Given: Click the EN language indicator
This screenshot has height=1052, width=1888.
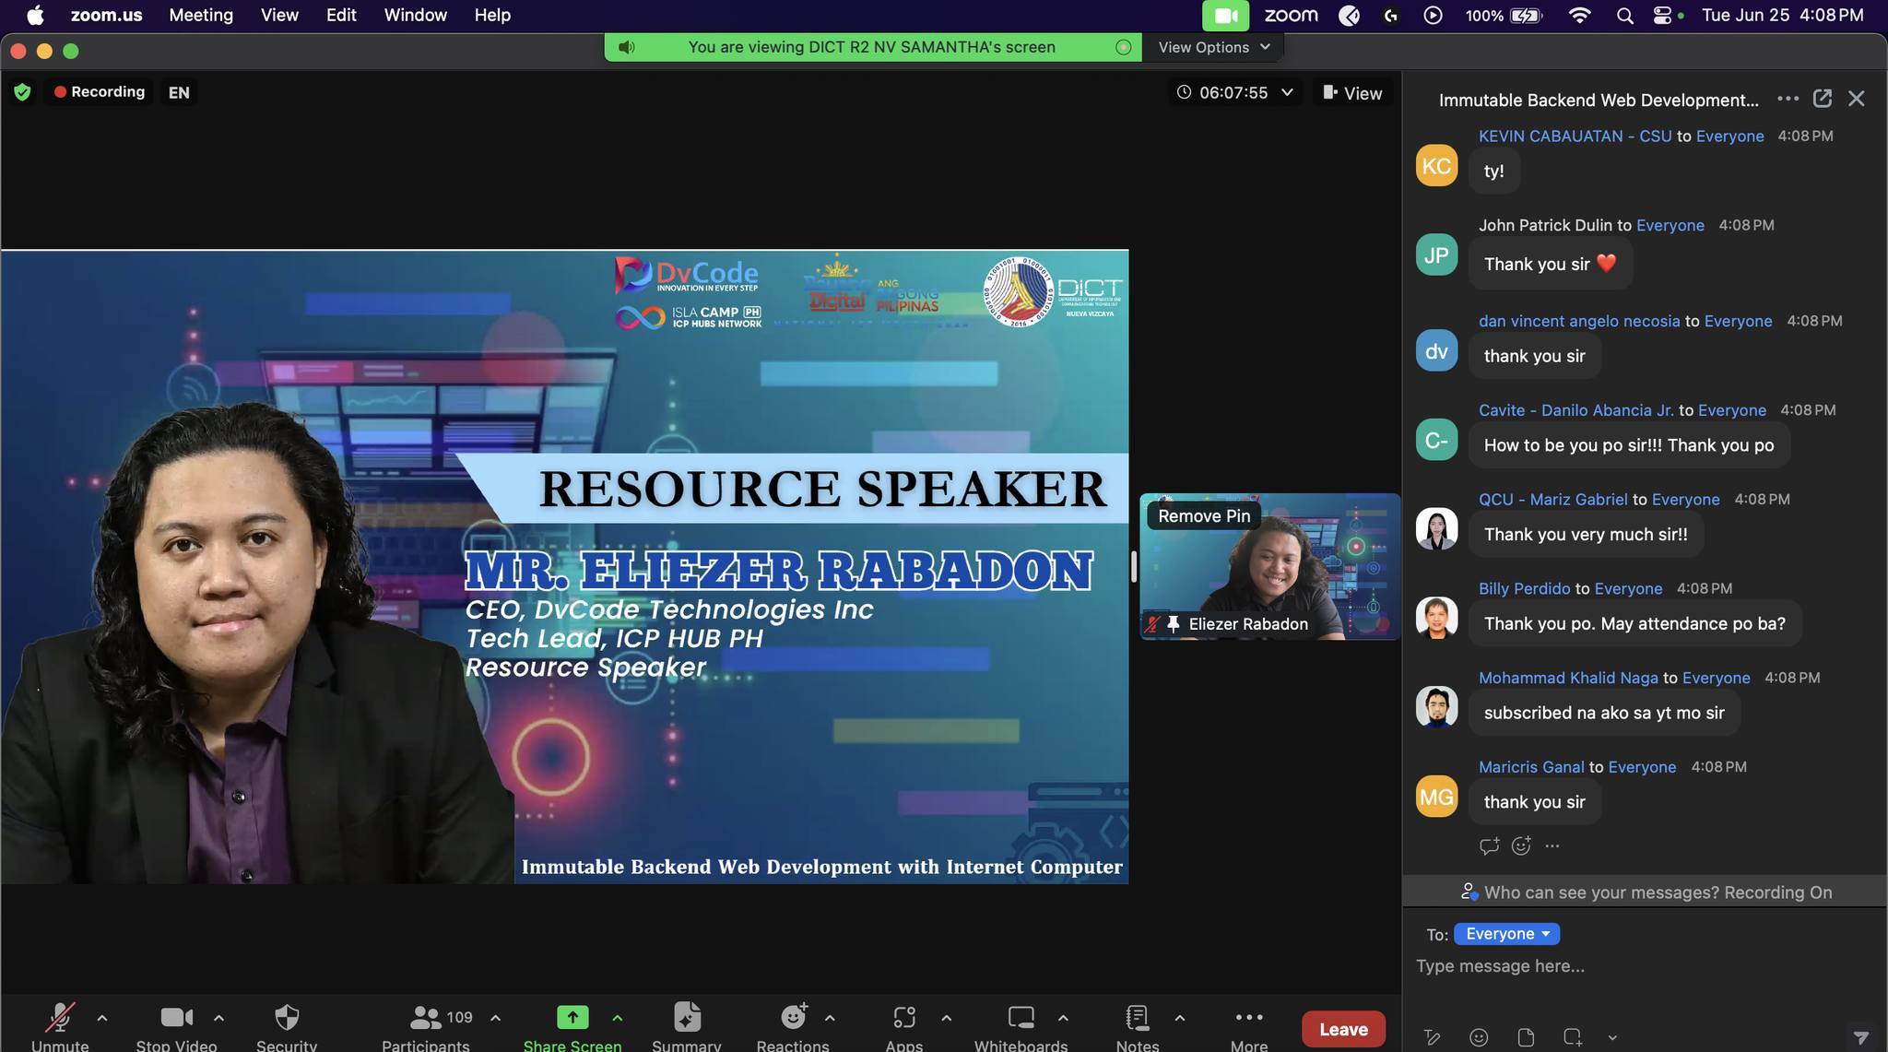Looking at the screenshot, I should (179, 92).
